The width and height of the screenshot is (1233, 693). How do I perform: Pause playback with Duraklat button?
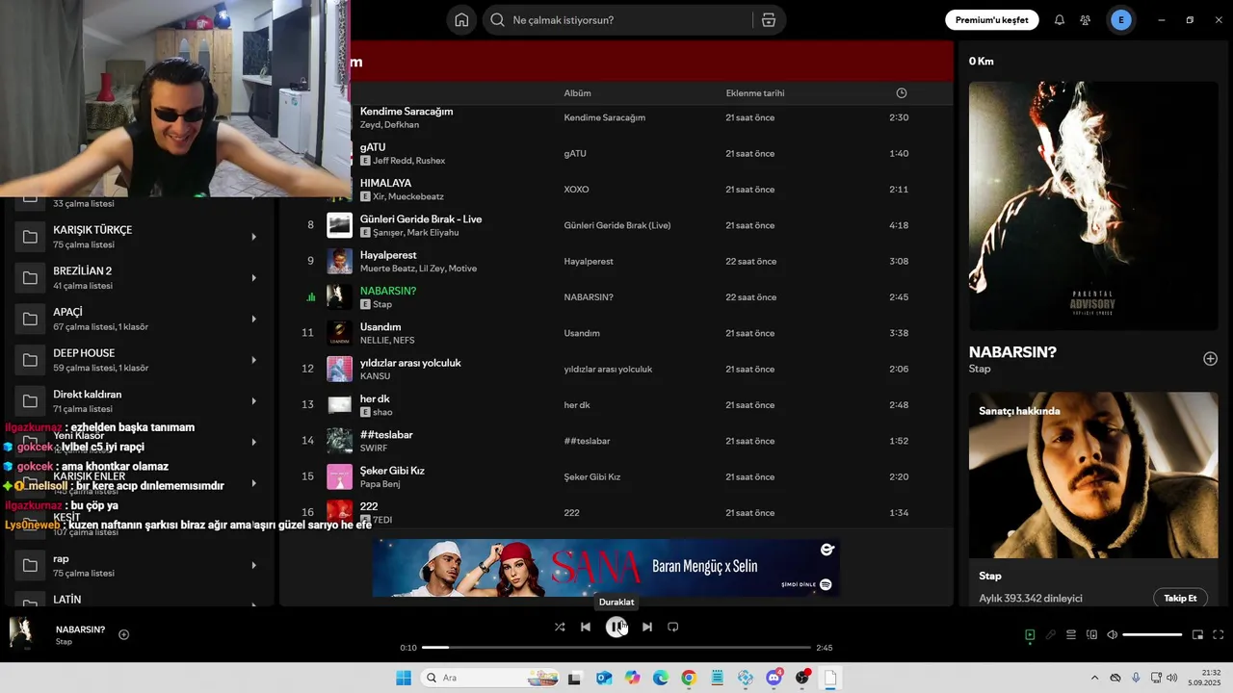pyautogui.click(x=616, y=627)
